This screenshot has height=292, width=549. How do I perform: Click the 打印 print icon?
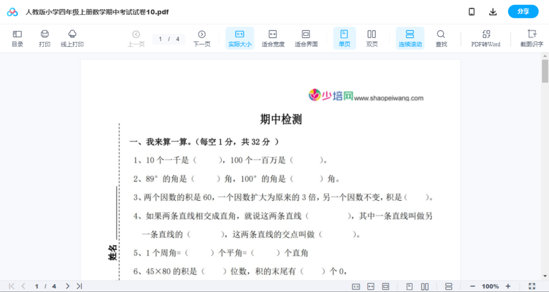coord(44,38)
